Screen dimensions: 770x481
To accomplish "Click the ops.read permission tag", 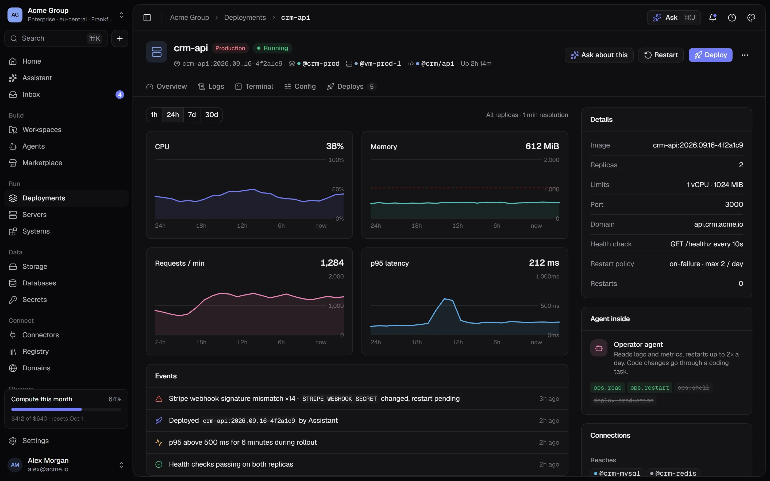I will pos(607,388).
